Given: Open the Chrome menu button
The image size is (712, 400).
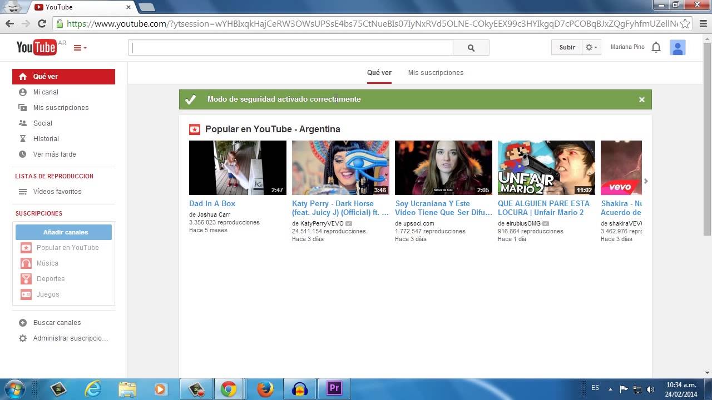Looking at the screenshot, I should coord(702,24).
